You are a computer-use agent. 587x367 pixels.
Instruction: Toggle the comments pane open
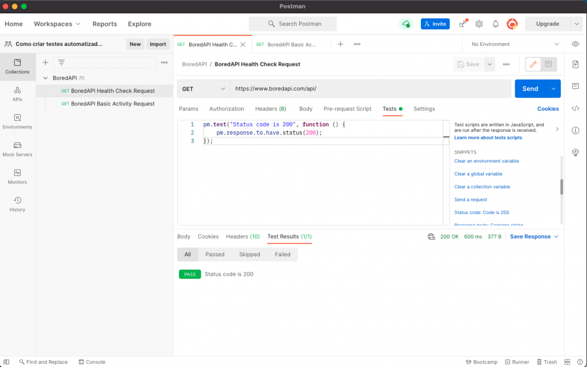pos(576,86)
